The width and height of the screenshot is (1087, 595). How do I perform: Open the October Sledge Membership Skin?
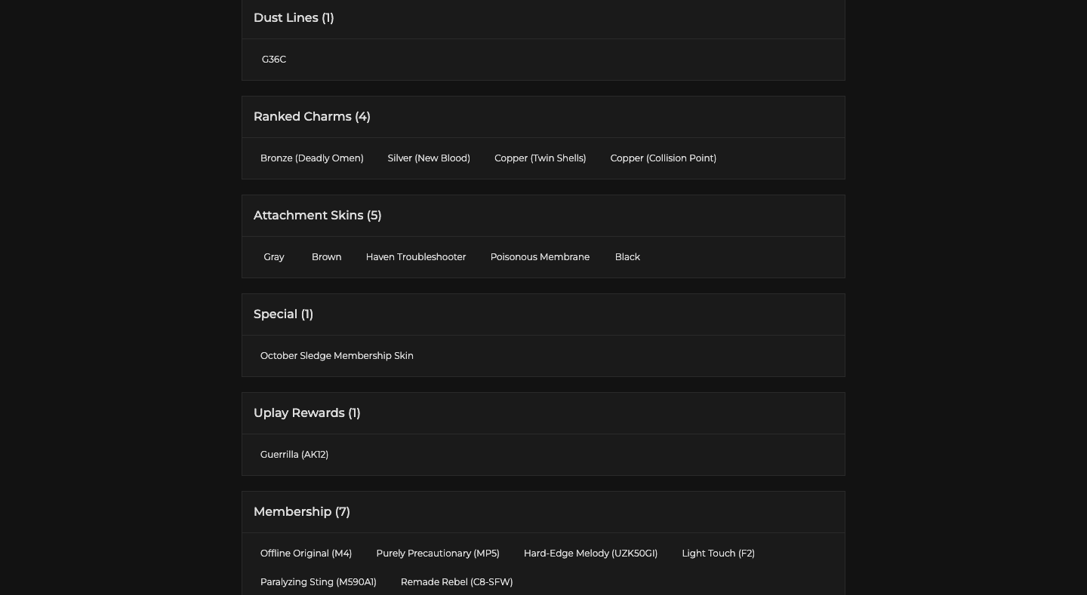[x=337, y=356]
